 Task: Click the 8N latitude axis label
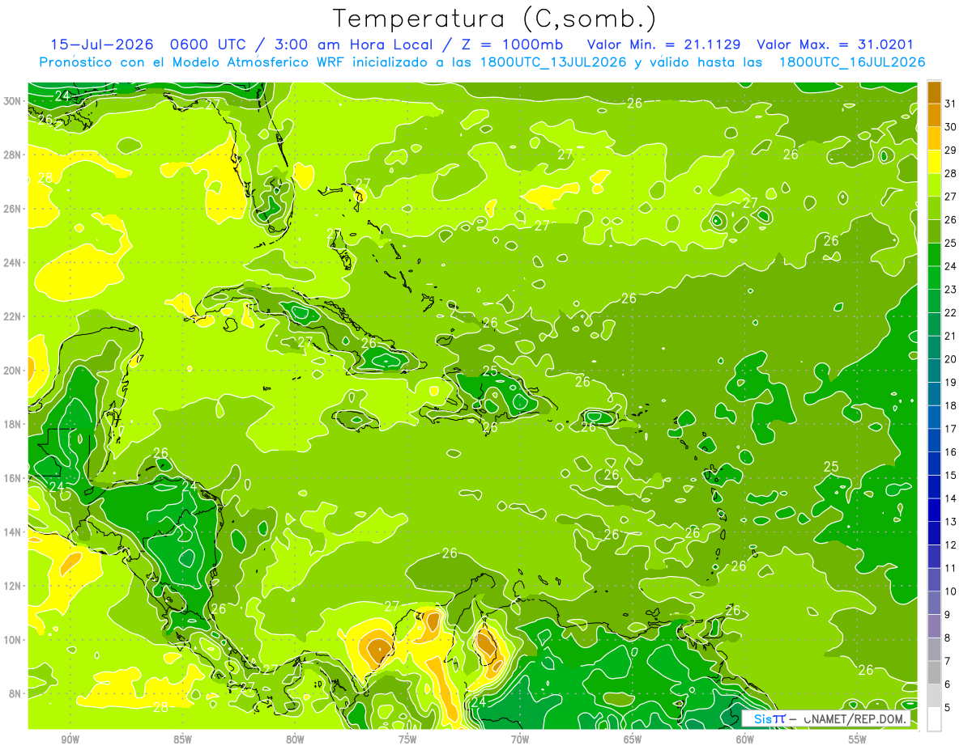click(x=15, y=693)
